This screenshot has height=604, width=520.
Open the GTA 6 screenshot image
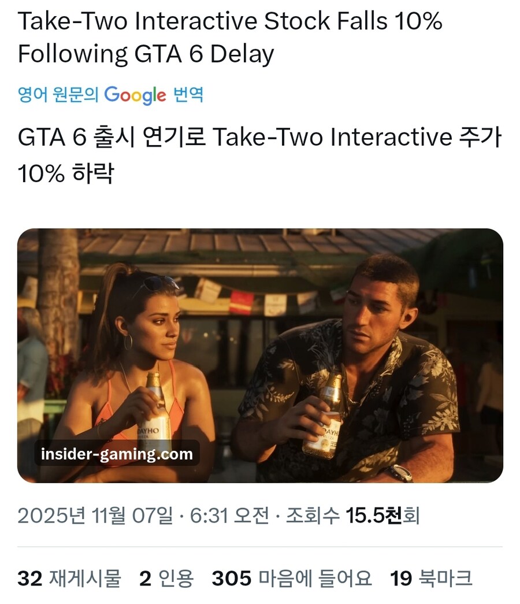pos(260,358)
